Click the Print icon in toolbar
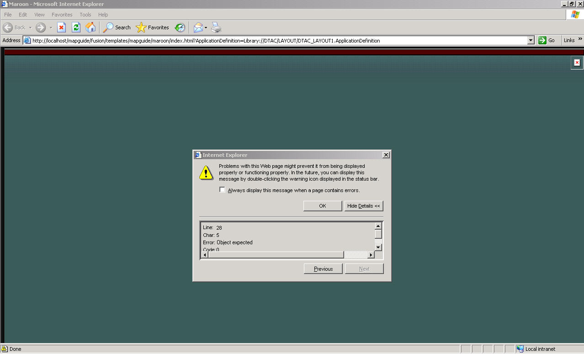This screenshot has width=584, height=354. pos(216,27)
